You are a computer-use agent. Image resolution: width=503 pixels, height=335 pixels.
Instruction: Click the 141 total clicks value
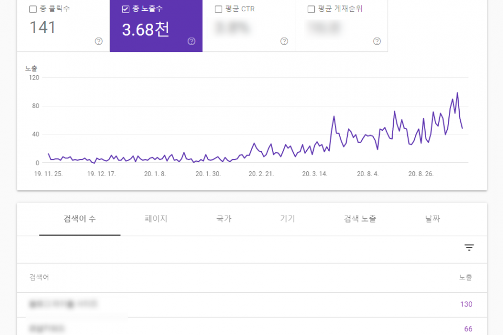pyautogui.click(x=42, y=28)
